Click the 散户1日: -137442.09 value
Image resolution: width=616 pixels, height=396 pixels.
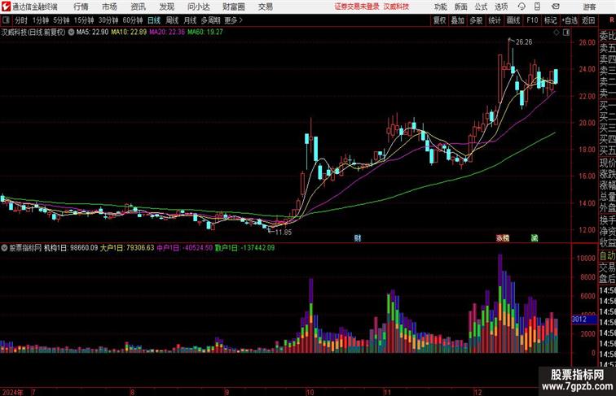(x=244, y=248)
